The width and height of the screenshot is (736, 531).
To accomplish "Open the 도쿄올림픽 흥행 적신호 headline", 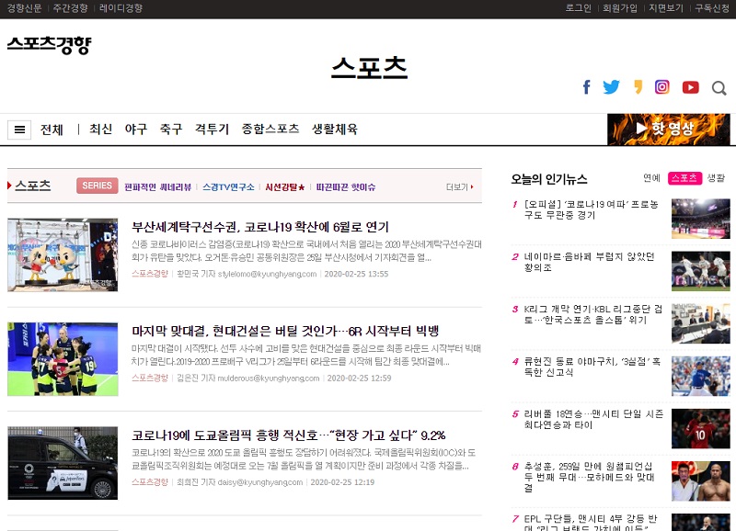I will [289, 435].
